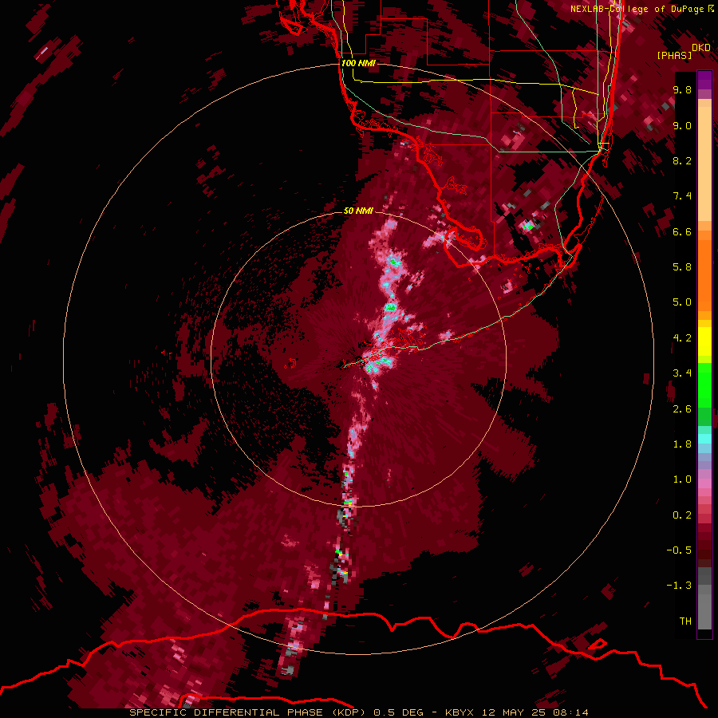Pick the cyan segment of the color bar
Viewport: 718px width, 718px height.
tap(704, 439)
